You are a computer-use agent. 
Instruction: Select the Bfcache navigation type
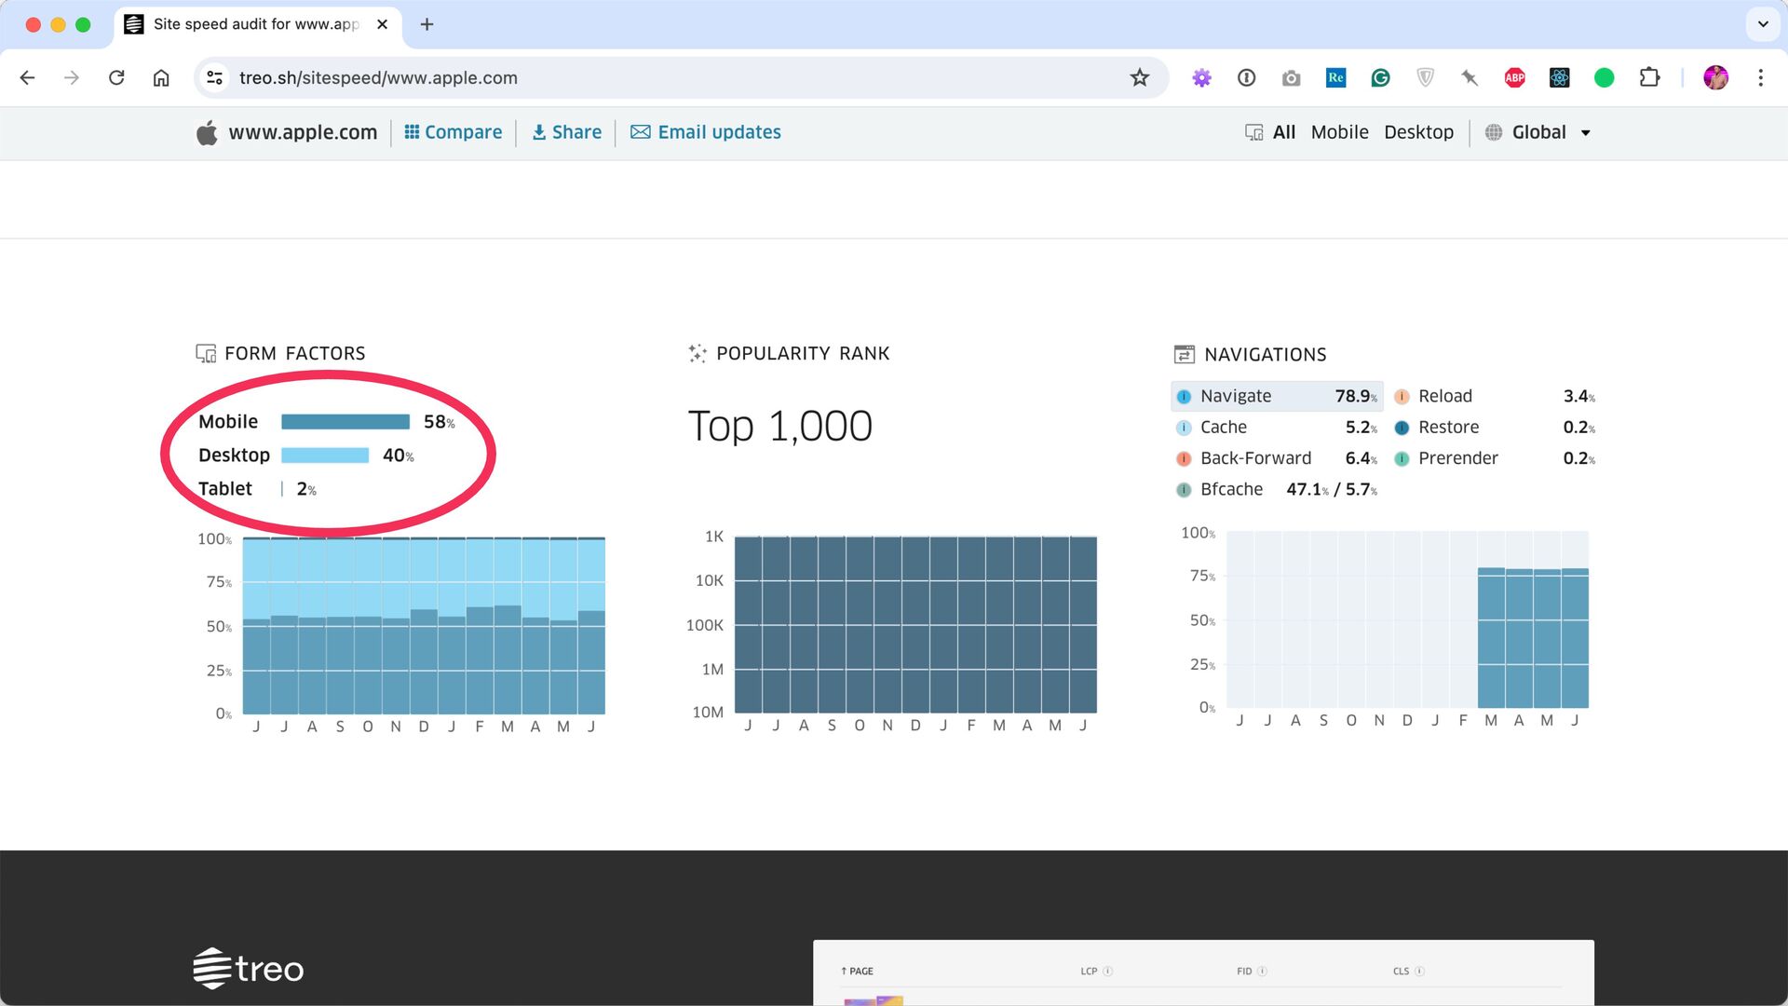tap(1277, 489)
